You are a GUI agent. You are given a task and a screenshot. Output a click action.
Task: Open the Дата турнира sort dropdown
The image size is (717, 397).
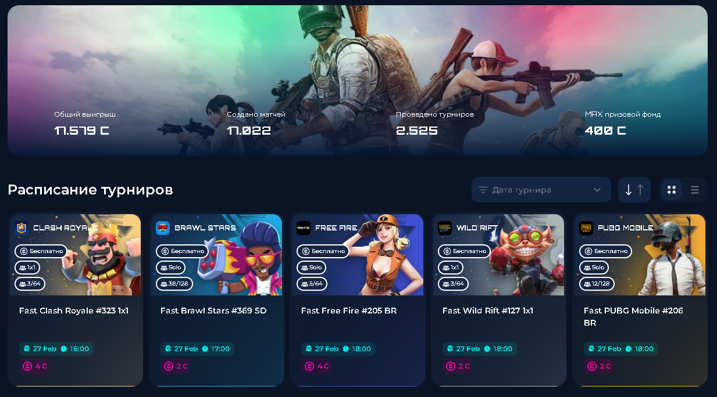point(541,190)
